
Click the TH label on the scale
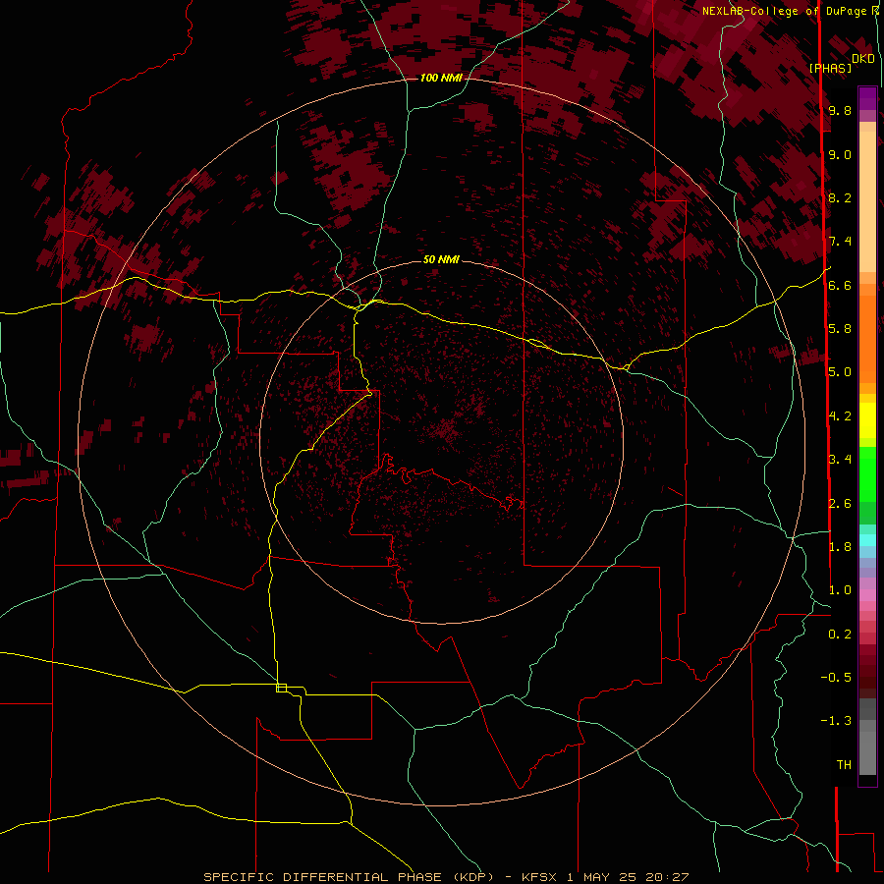pyautogui.click(x=844, y=765)
